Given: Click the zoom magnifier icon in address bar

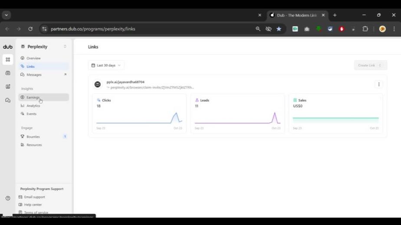Looking at the screenshot, I should click(258, 29).
